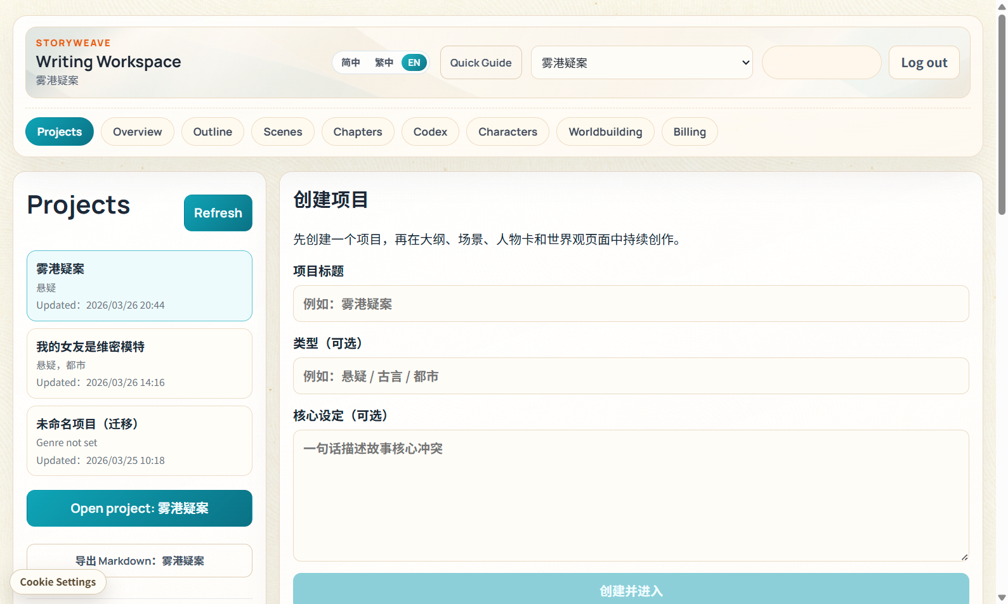This screenshot has height=604, width=1008.
Task: Click the Writing Workspace heading
Action: [x=108, y=61]
